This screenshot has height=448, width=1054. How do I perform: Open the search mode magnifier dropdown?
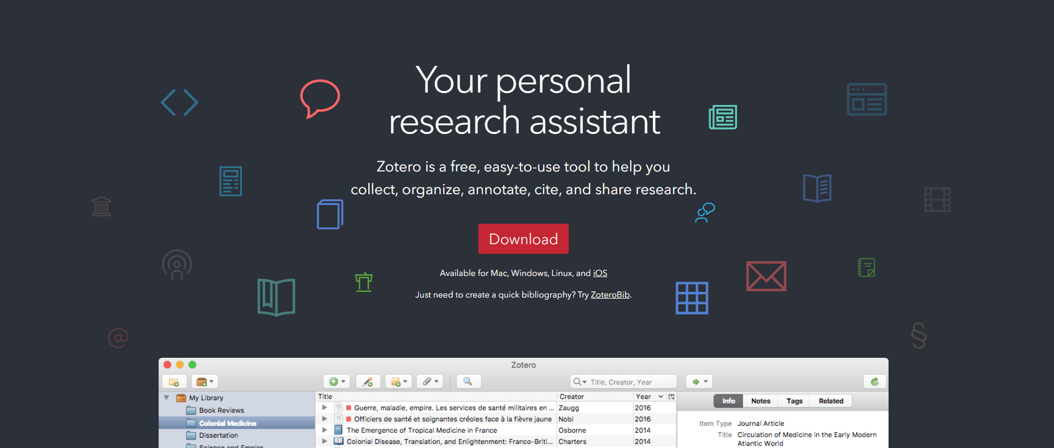(580, 382)
